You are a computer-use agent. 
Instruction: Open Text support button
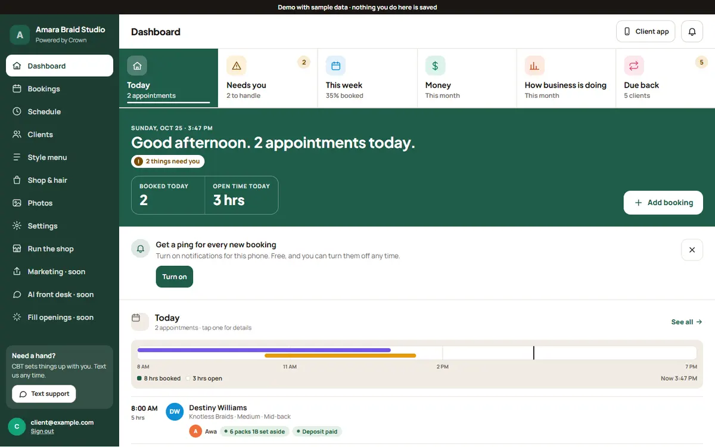44,394
